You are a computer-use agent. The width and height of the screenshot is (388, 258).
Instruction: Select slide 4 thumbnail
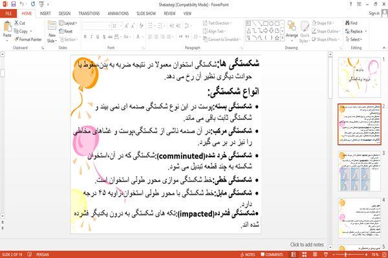pyautogui.click(x=360, y=218)
